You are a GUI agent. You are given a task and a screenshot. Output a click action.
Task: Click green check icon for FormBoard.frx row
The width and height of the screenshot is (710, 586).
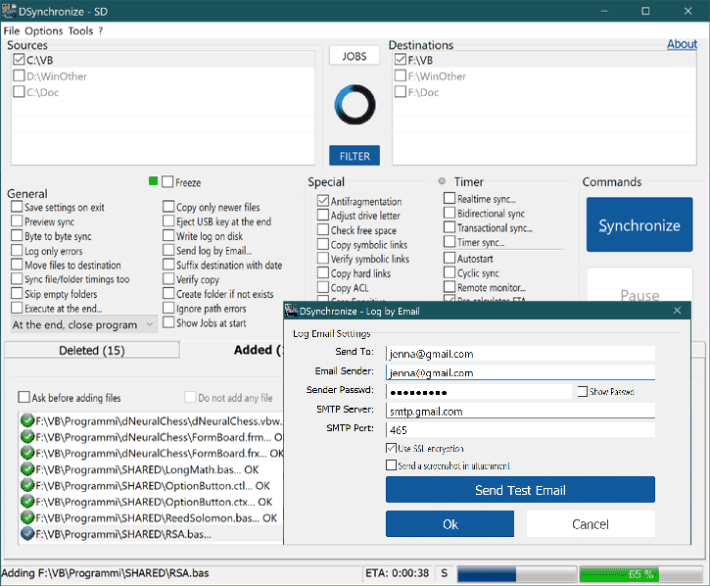(27, 453)
